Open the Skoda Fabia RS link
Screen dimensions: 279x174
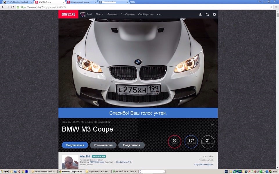click(124, 162)
